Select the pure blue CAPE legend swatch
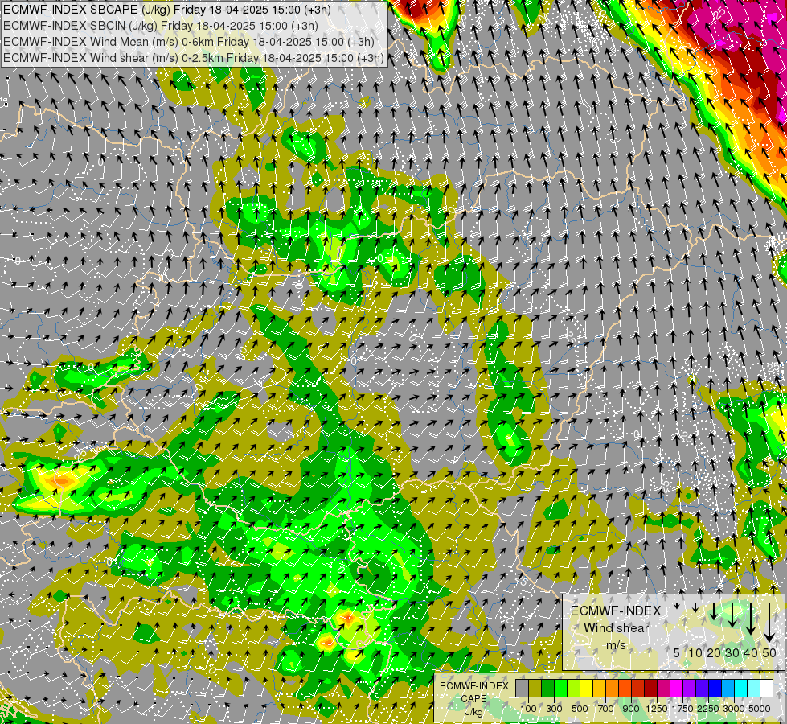This screenshot has width=787, height=724. [715, 688]
